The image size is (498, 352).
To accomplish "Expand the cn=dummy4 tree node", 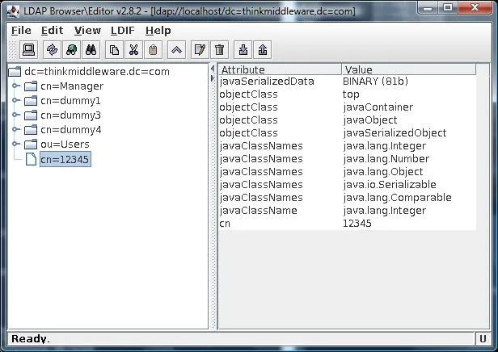I will click(x=15, y=129).
